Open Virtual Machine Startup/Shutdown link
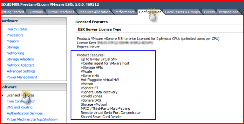Viewport: 244px width, 124px height. coord(32,119)
